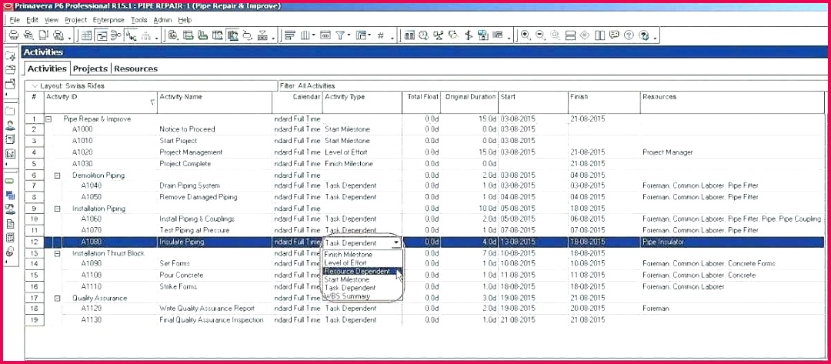831x364 pixels.
Task: Click the question mark Help icon
Action: (x=629, y=35)
